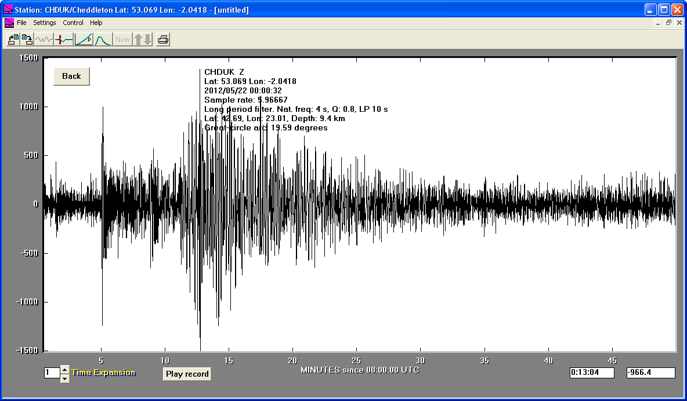Click the -966.4 amplitude readout box

[650, 373]
